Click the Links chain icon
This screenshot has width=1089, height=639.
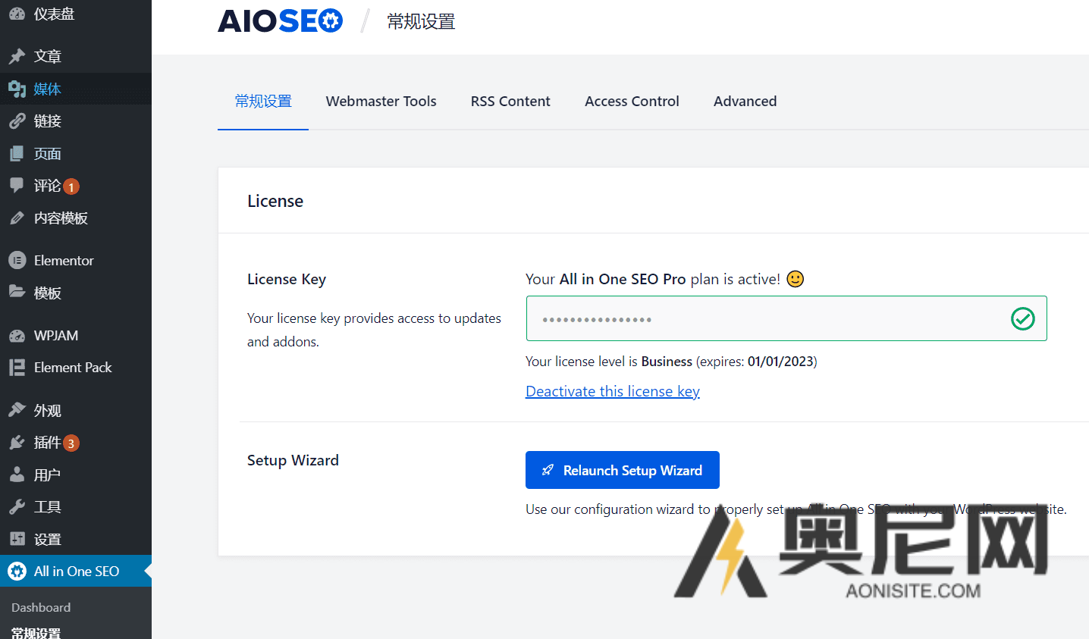coord(17,121)
